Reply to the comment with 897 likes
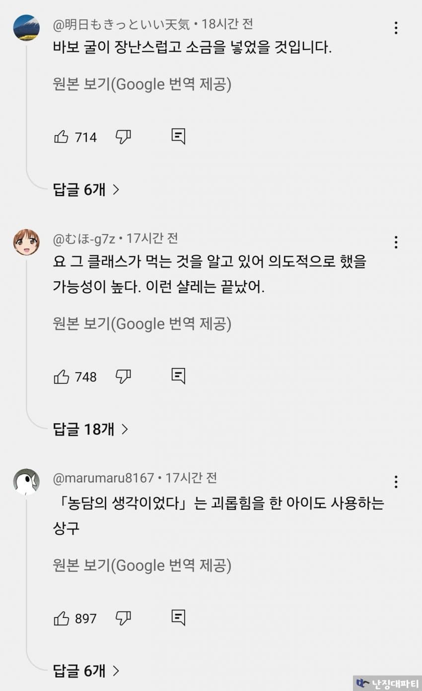 click(x=178, y=617)
